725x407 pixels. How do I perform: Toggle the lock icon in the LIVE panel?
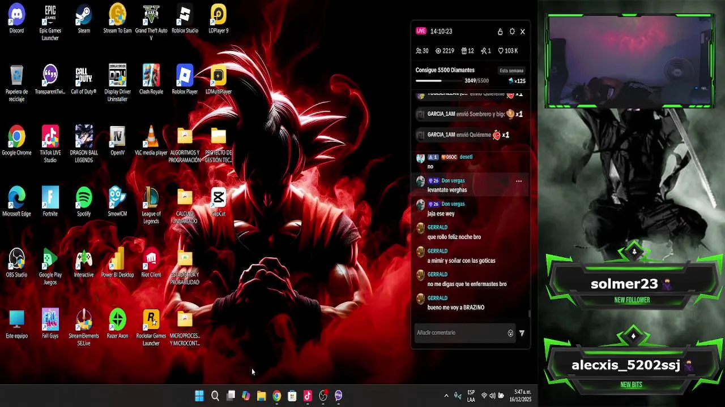(500, 32)
